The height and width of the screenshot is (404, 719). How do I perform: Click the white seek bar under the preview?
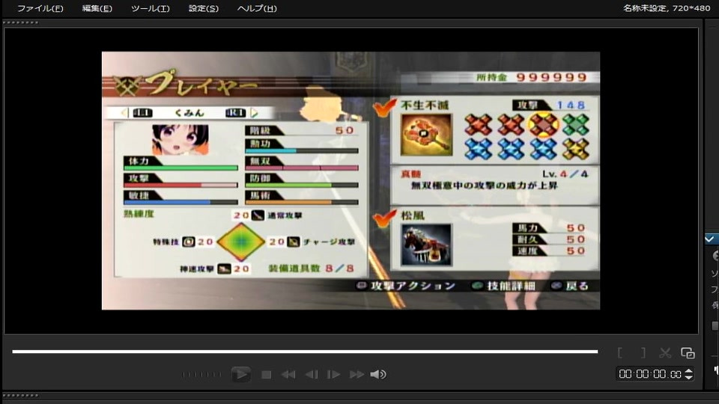[x=305, y=352]
